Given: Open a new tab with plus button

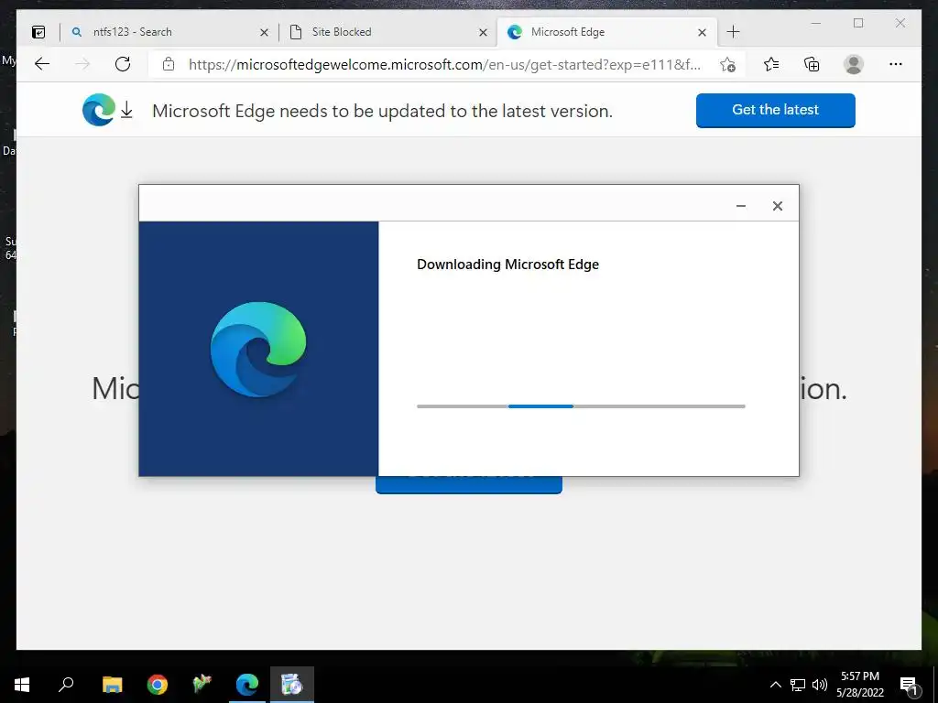Looking at the screenshot, I should (734, 32).
